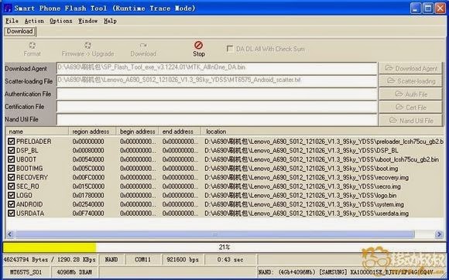Uncheck the DSP_BL checkbox

click(11, 150)
